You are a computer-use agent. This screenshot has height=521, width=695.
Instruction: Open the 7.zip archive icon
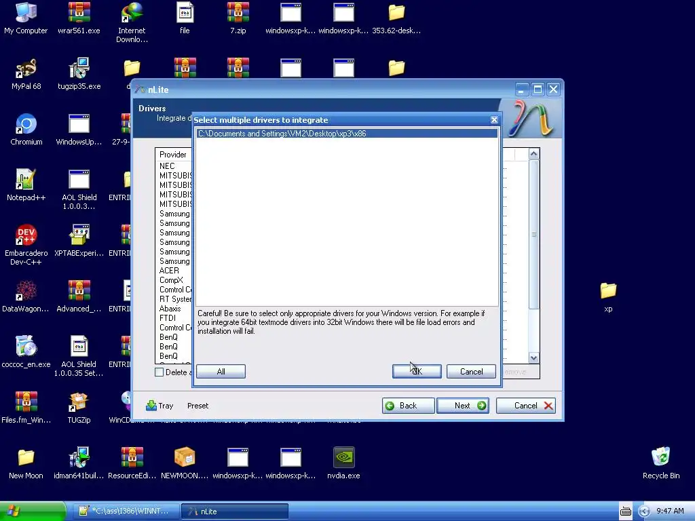pos(238,18)
